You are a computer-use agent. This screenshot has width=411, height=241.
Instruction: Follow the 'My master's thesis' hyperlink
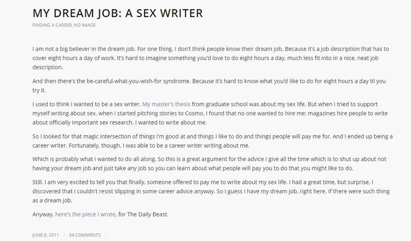click(x=166, y=104)
